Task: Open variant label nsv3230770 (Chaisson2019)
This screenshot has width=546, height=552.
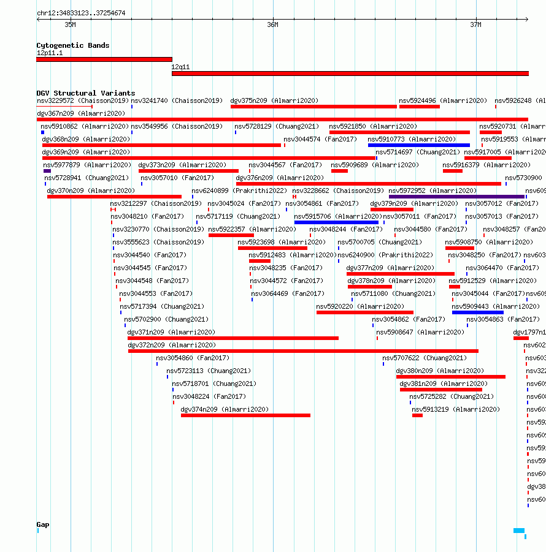Action: [158, 230]
